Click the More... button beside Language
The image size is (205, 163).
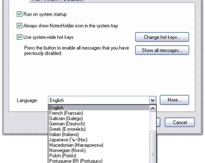point(174,100)
